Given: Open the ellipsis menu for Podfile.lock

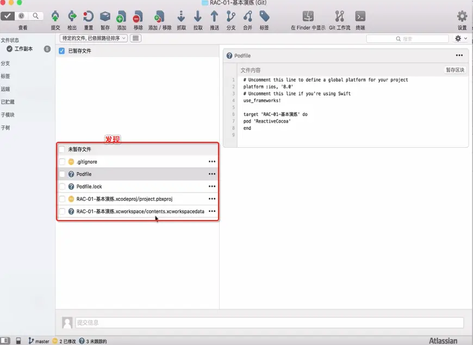Looking at the screenshot, I should (x=212, y=186).
